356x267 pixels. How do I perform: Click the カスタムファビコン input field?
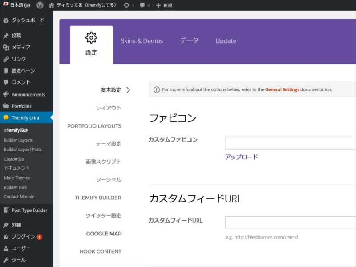tap(291, 143)
